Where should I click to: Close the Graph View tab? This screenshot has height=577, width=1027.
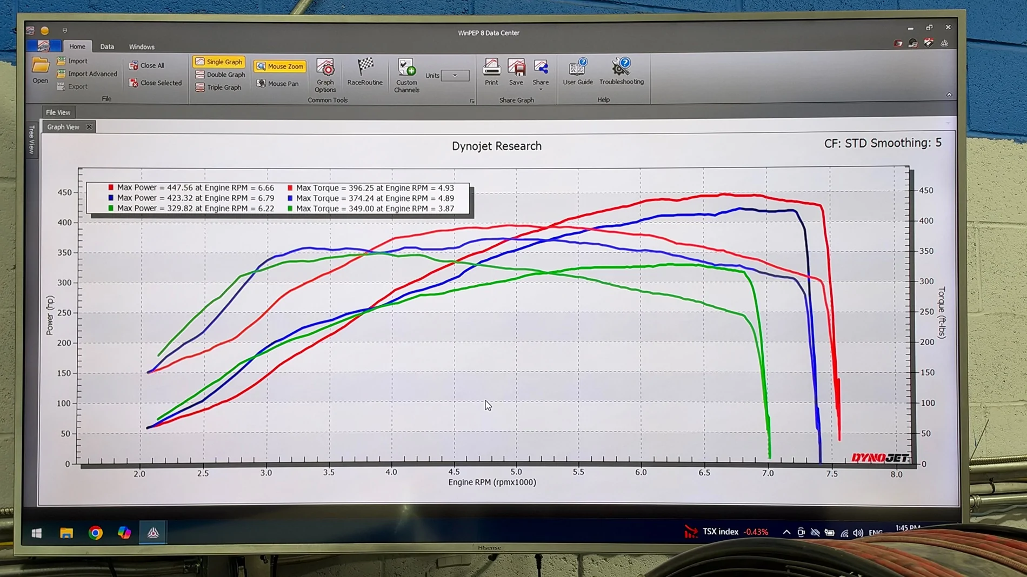(89, 127)
